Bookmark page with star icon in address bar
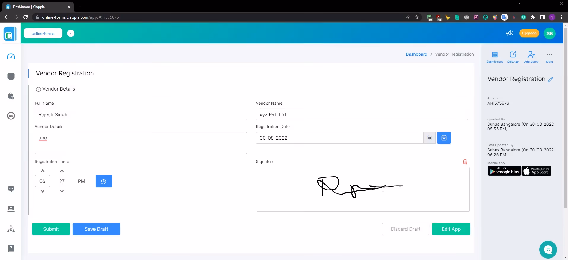Image resolution: width=568 pixels, height=260 pixels. [x=417, y=17]
